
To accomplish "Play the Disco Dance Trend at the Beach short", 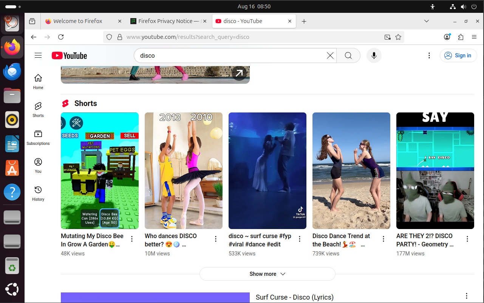I will pos(351,171).
